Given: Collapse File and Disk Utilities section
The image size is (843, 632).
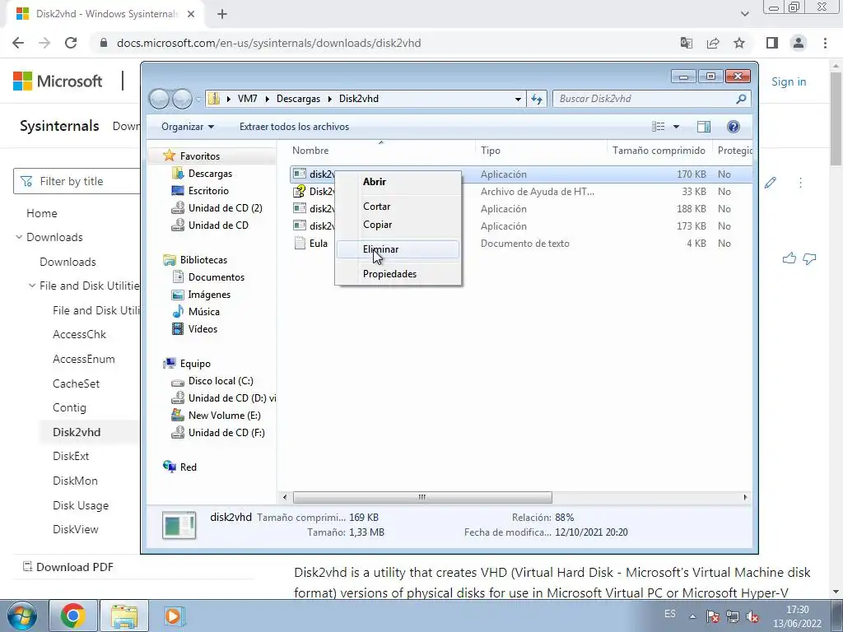Looking at the screenshot, I should (x=32, y=286).
